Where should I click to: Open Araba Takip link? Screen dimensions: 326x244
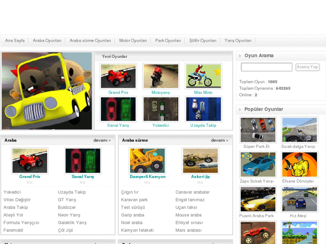16,207
